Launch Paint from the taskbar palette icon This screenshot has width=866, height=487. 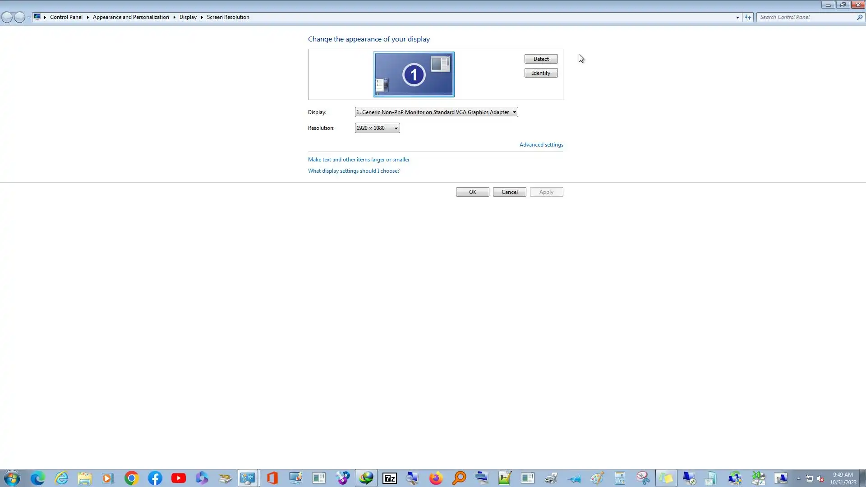(597, 478)
